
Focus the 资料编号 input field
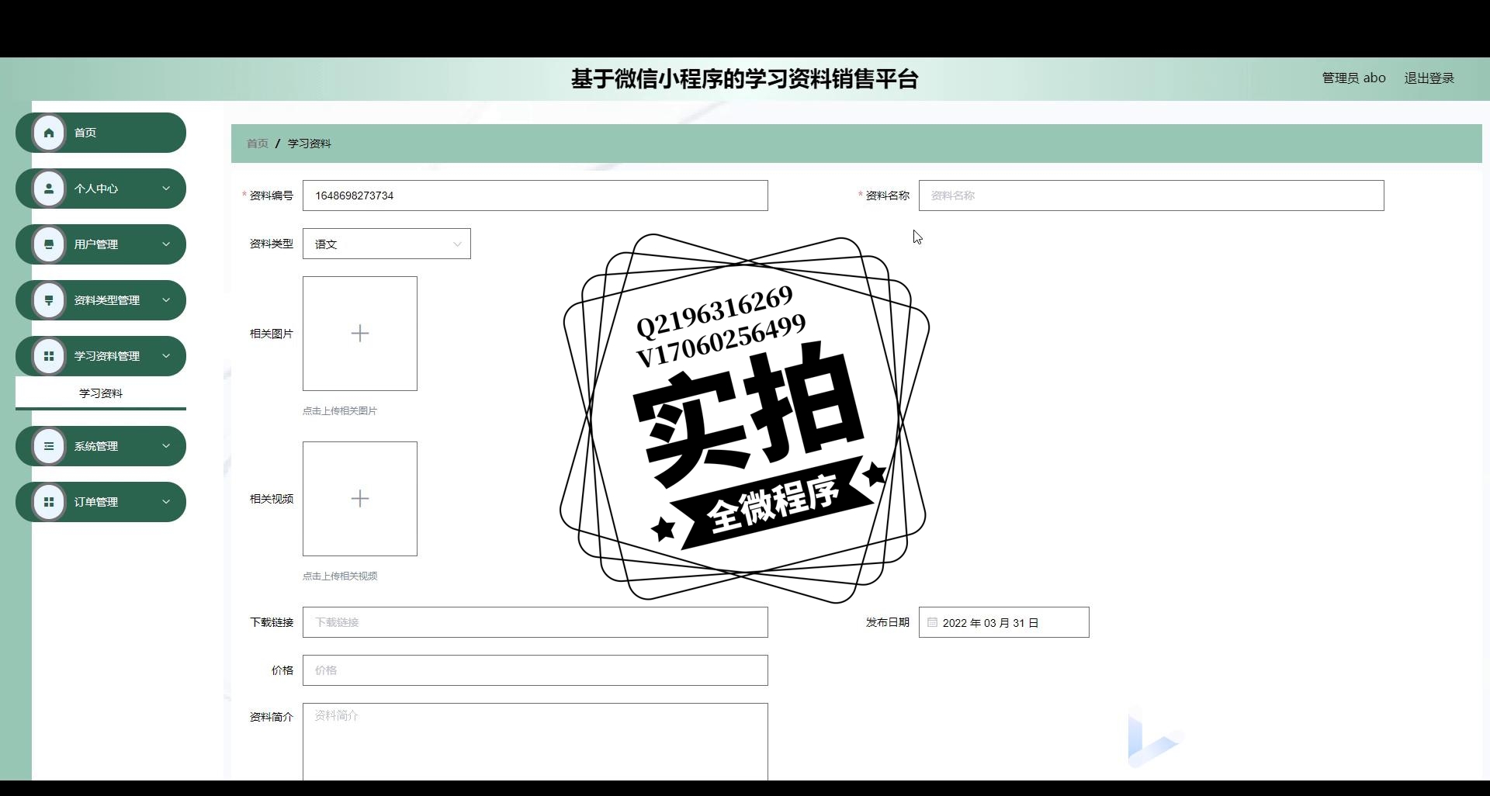[x=535, y=196]
